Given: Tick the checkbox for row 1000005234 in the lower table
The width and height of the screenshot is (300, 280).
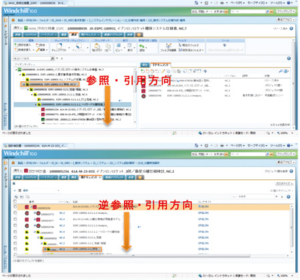Looking at the screenshot, I should click(x=15, y=207).
